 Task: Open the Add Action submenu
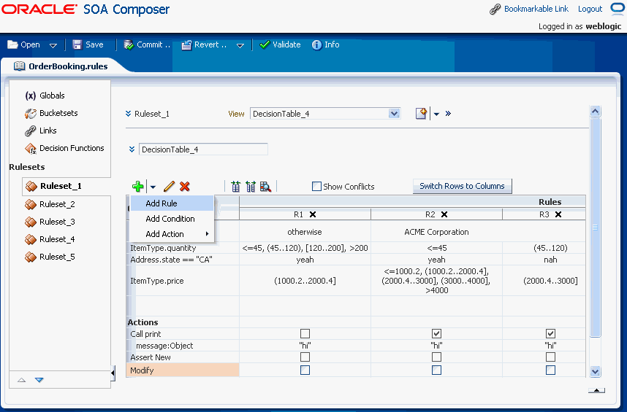172,234
